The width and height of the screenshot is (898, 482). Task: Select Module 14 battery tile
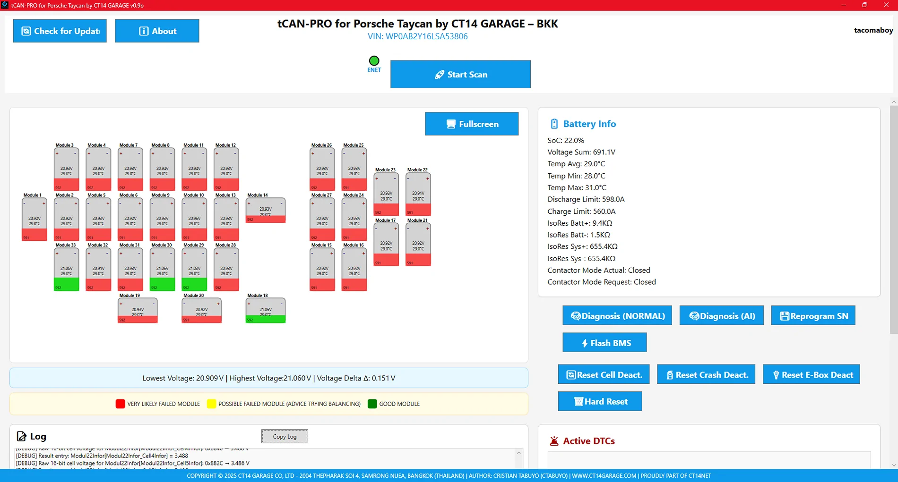tap(266, 211)
